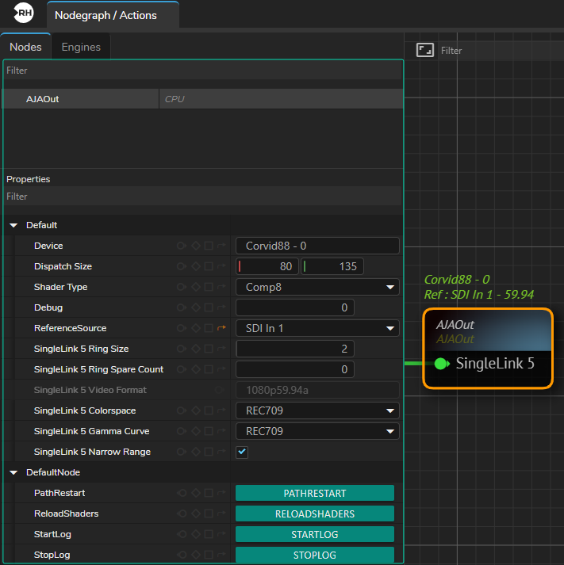Click the Dispatch Size red value 80

coord(267,266)
